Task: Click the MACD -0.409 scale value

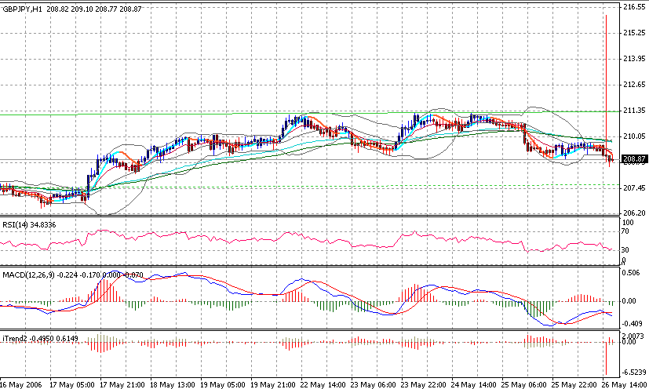Action: (x=633, y=324)
